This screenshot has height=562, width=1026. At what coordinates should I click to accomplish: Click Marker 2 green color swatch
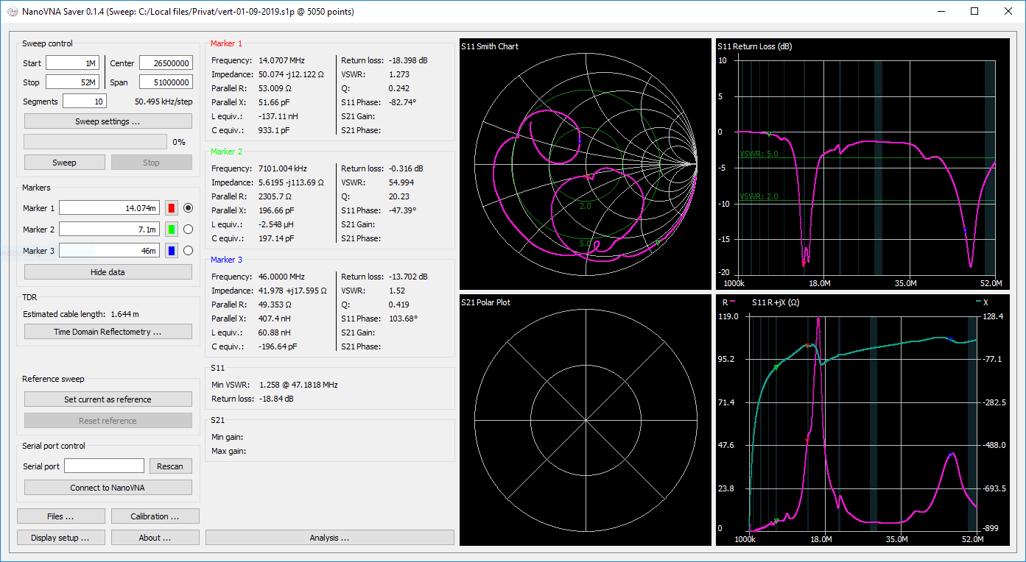tap(172, 230)
